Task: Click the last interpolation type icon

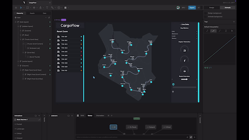Action: pos(232,31)
